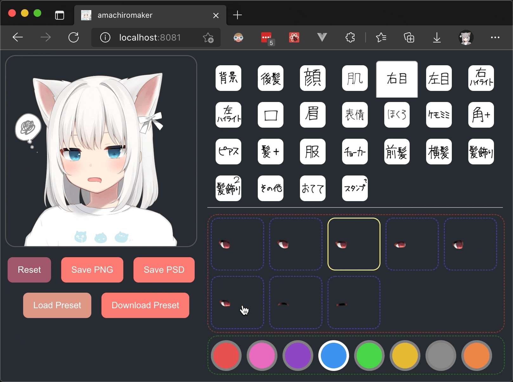
Task: Choose the closed eye thumbnail
Action: 354,302
